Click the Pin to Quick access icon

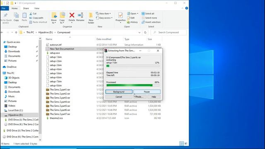click(5, 15)
